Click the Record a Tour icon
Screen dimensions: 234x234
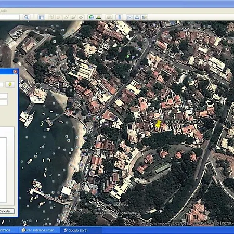pos(81,17)
